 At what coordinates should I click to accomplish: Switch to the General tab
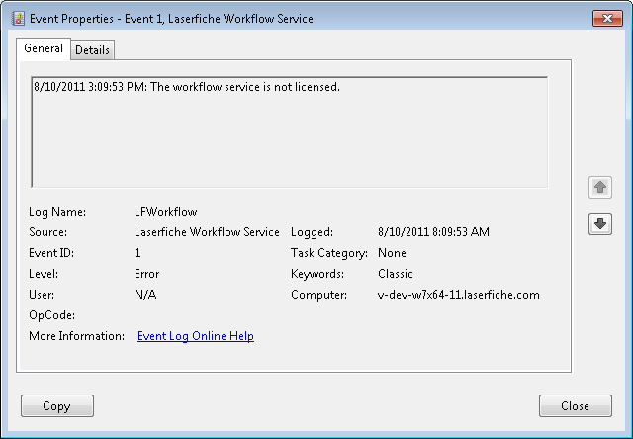pos(44,48)
